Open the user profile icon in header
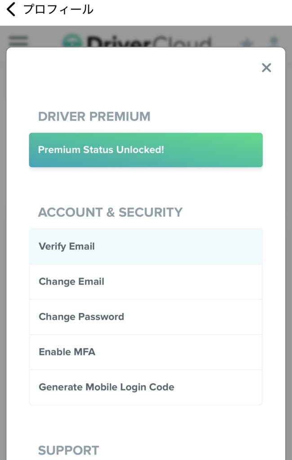Screen dimensions: 292x460 274,42
